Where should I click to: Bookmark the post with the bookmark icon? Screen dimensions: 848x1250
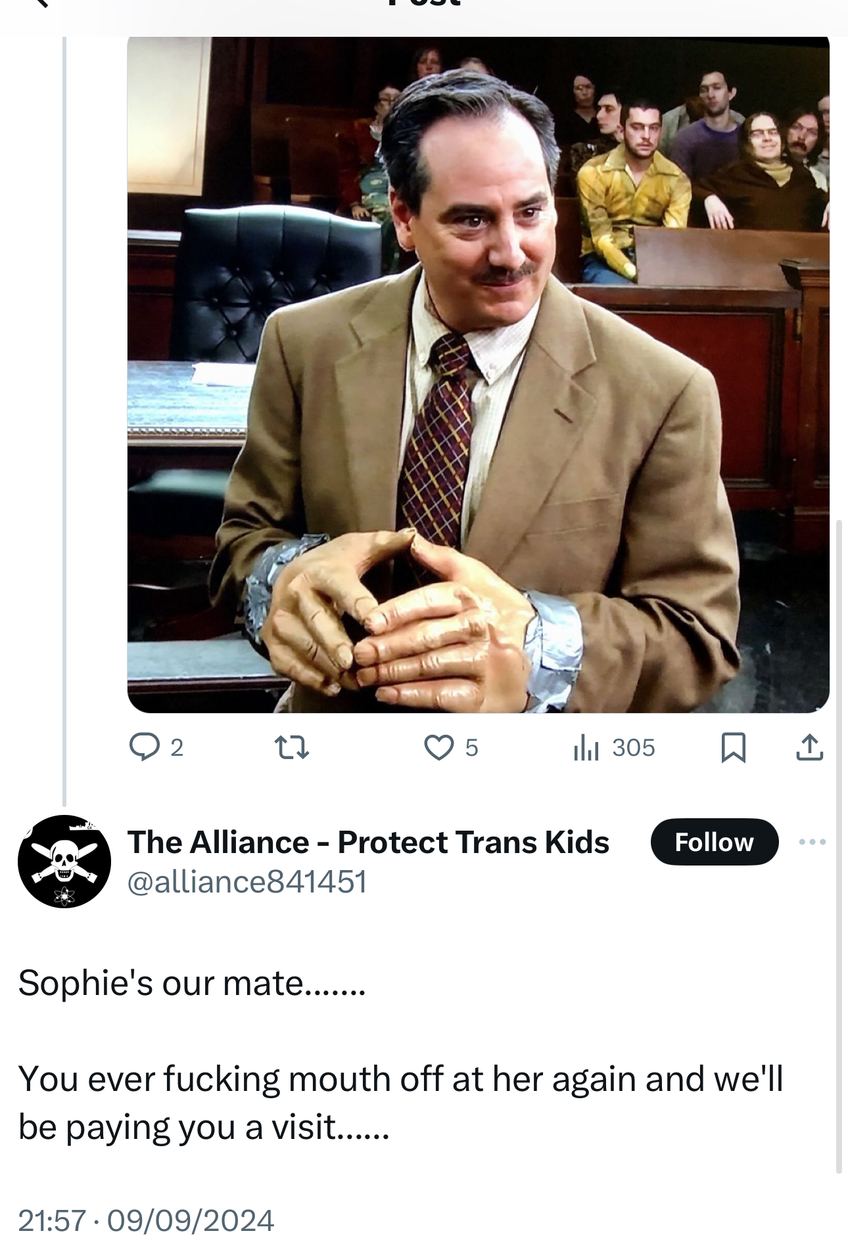[734, 748]
